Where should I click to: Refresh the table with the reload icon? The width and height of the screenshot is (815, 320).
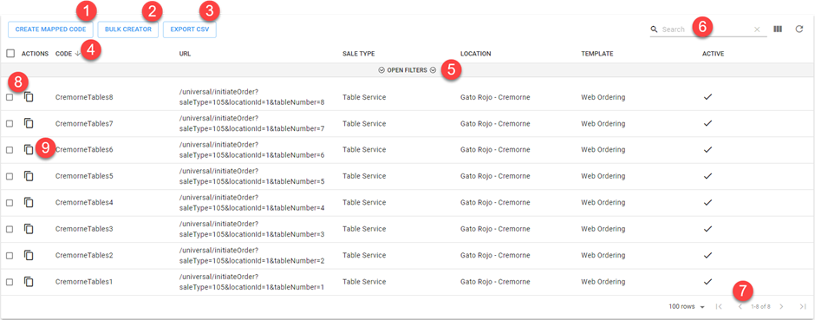[799, 29]
